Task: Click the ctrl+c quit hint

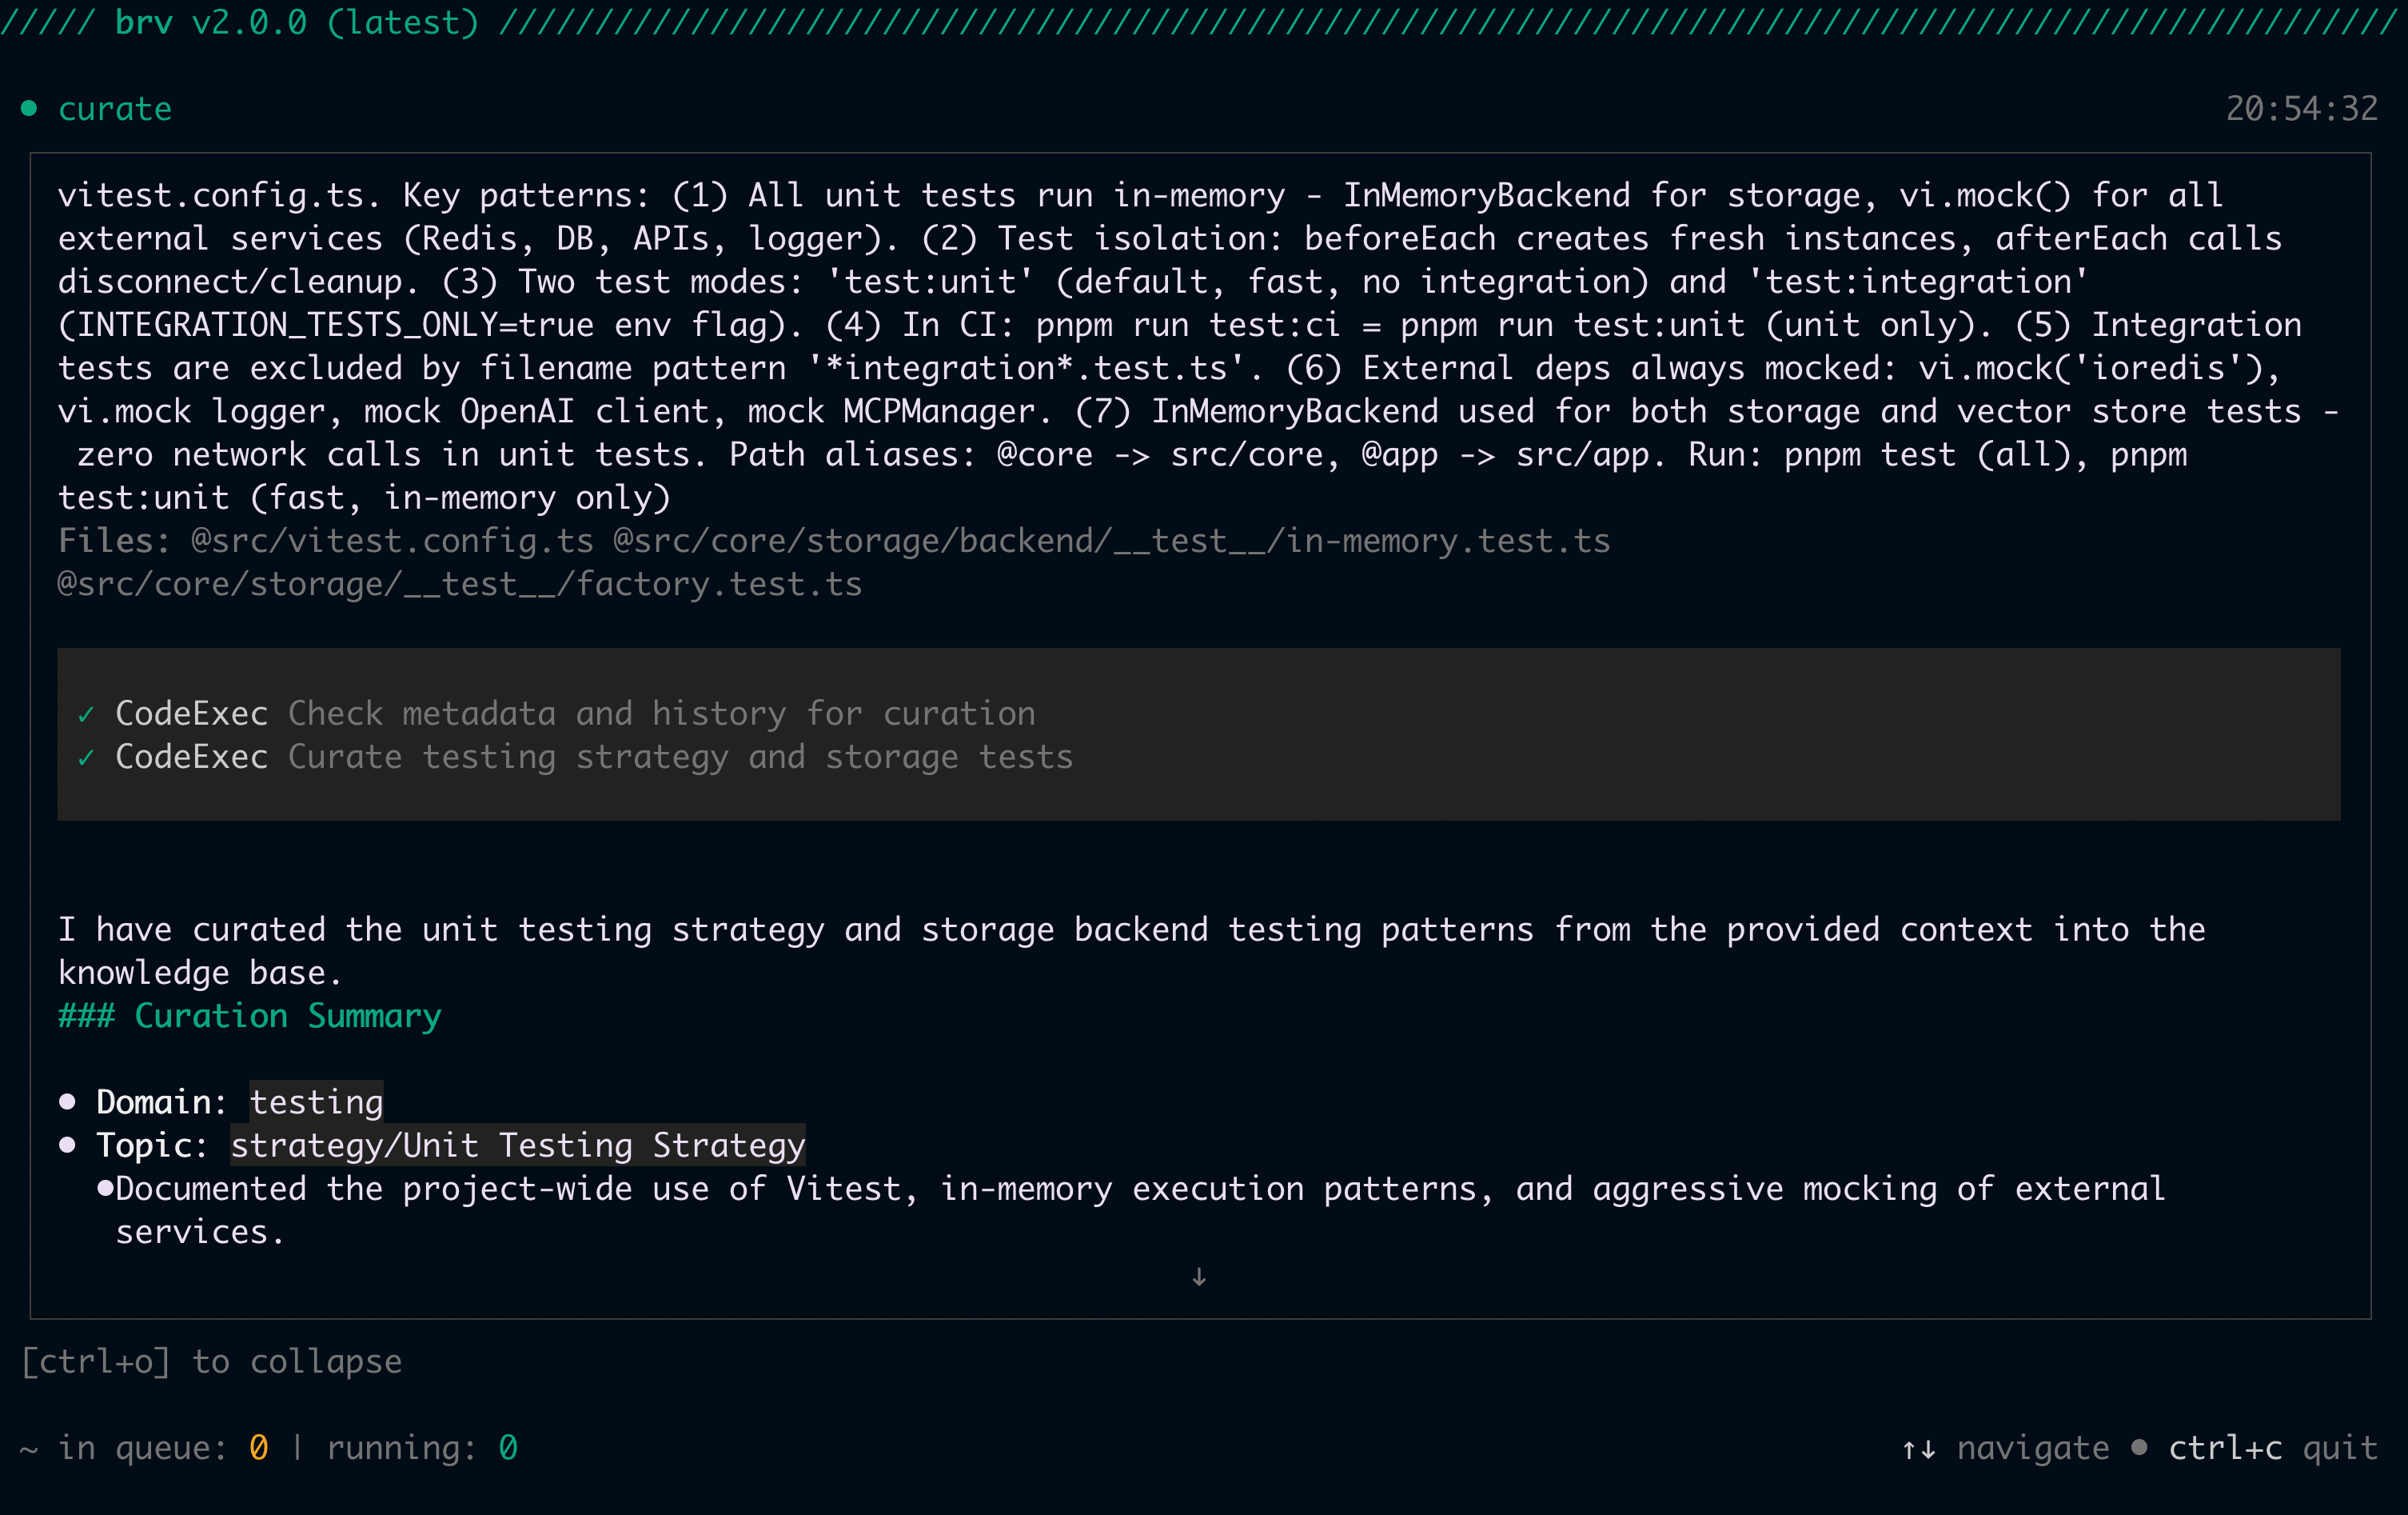Action: [x=2272, y=1448]
